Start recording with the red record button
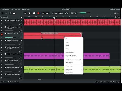 coord(38,13)
